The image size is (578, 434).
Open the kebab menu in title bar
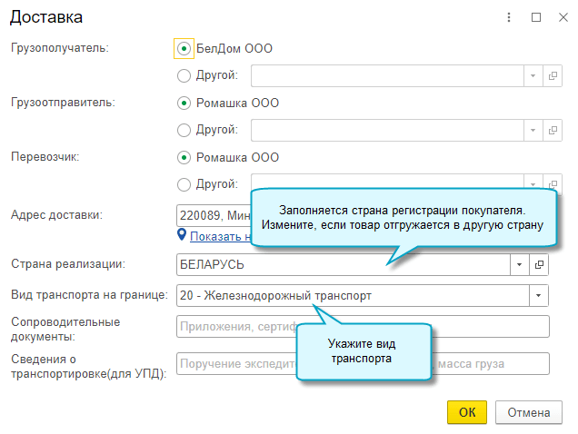click(x=512, y=17)
